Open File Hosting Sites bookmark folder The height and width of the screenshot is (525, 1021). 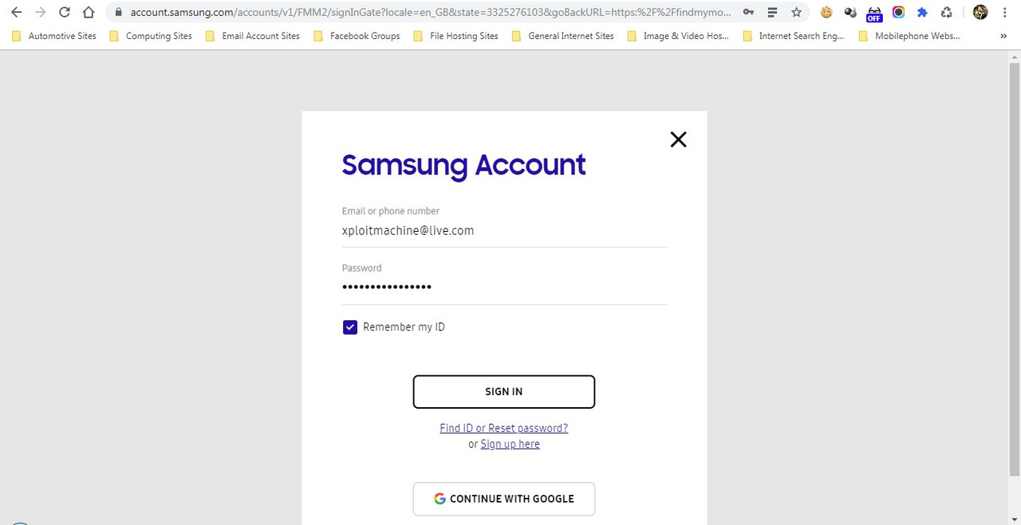point(455,36)
